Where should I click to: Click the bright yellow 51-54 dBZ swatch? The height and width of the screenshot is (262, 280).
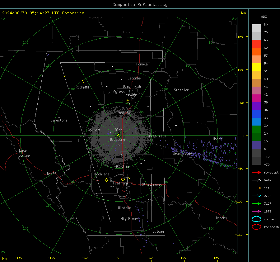point(256,67)
